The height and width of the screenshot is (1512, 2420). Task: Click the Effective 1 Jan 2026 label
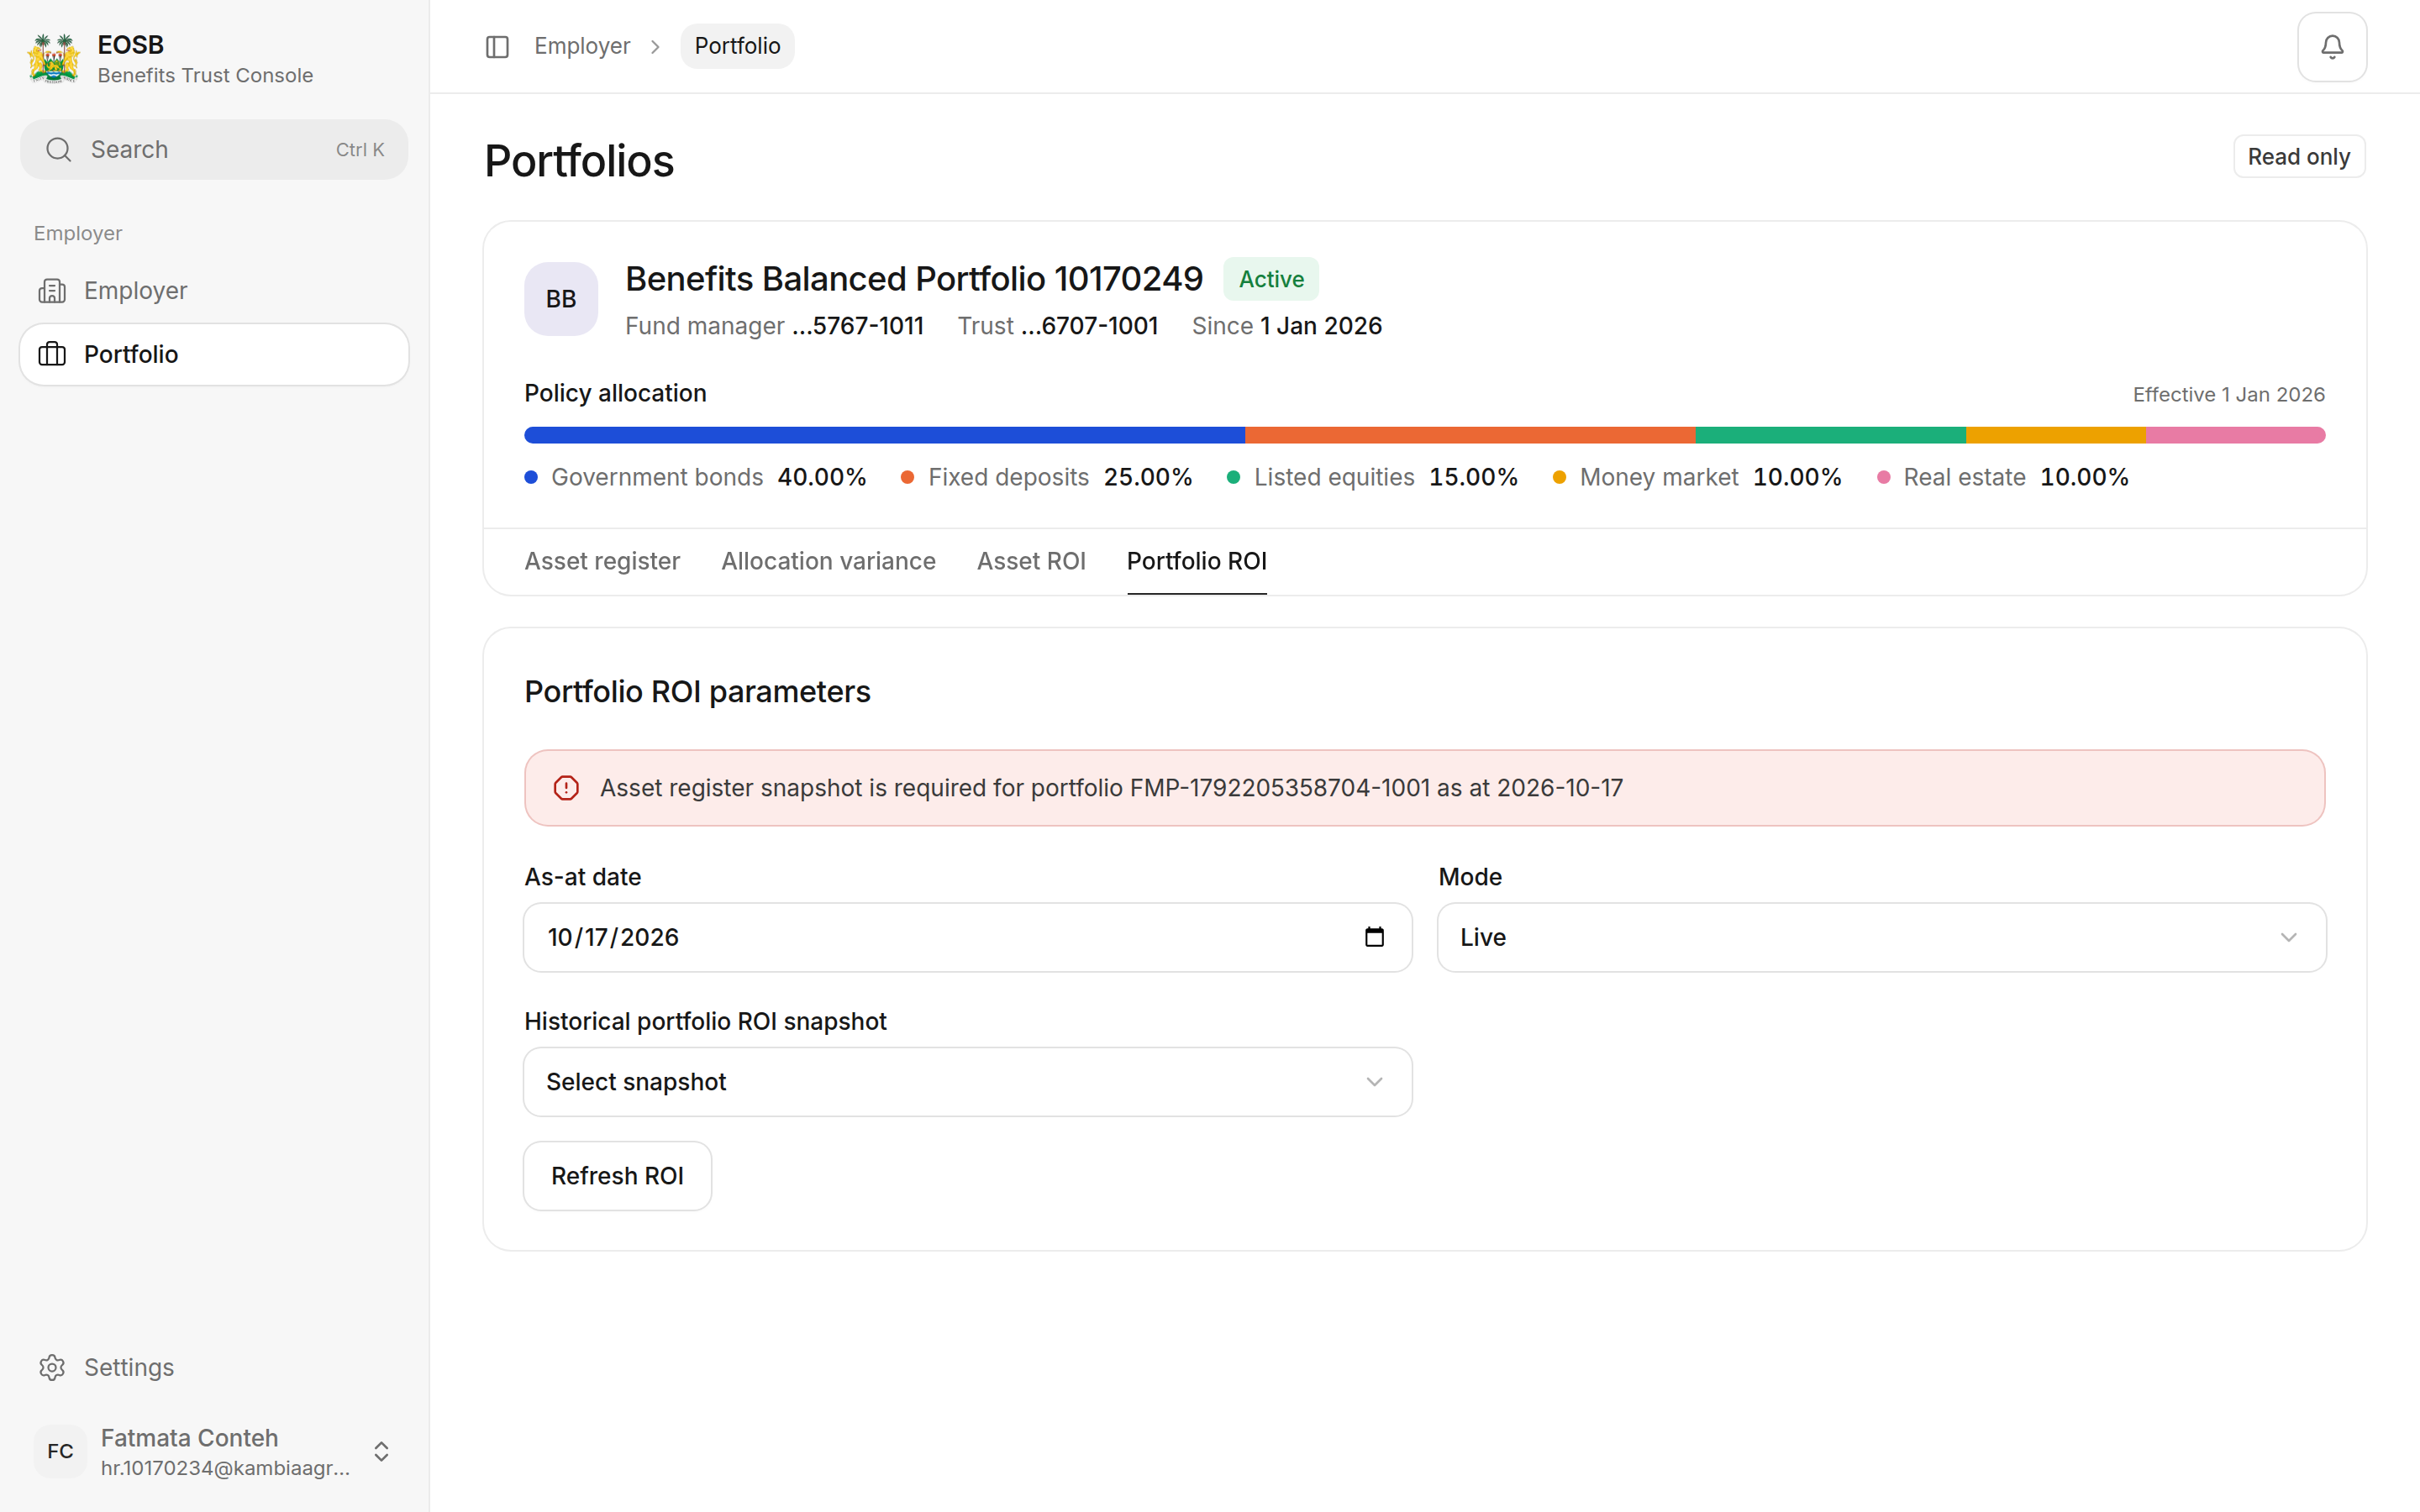[2228, 395]
